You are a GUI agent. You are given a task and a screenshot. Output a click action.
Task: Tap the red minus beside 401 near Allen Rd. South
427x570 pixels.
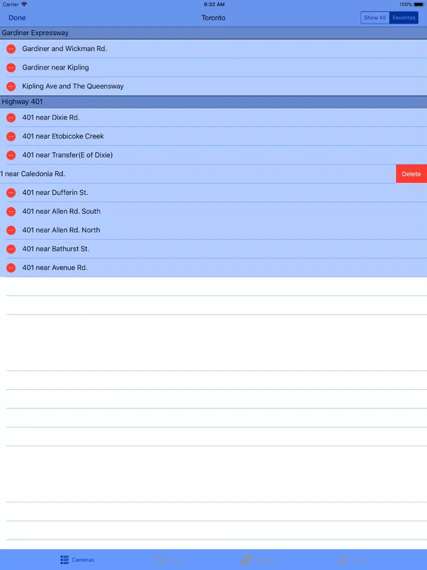click(x=11, y=212)
